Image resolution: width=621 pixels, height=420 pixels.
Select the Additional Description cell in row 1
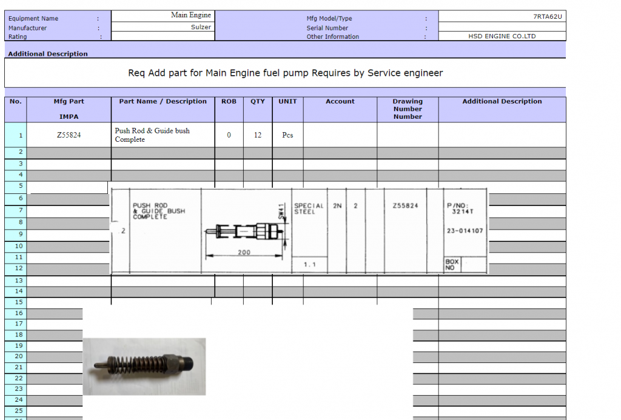[502, 135]
